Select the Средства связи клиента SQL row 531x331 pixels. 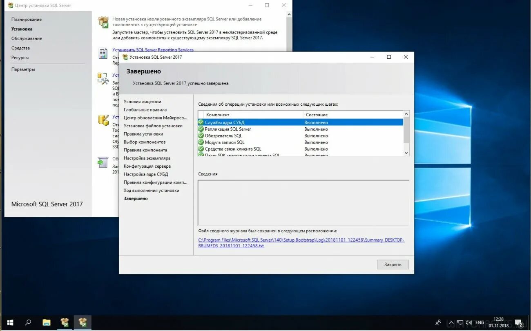pos(301,149)
